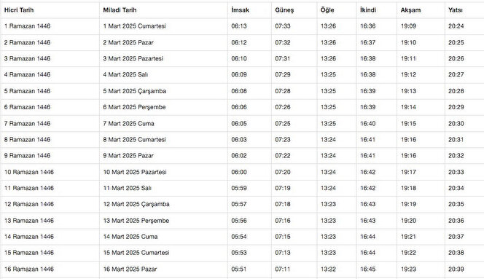Image resolution: width=484 pixels, height=279 pixels.
Task: Click İmsak time 06:00 for 10 Mart
Action: (239, 172)
